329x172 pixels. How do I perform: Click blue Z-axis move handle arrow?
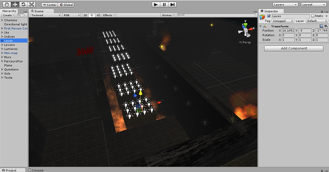tap(135, 95)
